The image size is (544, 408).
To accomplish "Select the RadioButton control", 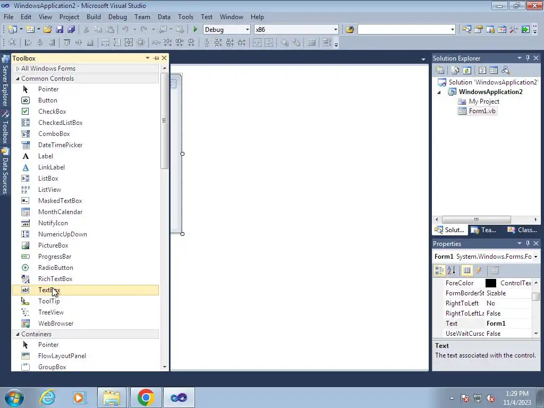I will (x=86, y=268).
